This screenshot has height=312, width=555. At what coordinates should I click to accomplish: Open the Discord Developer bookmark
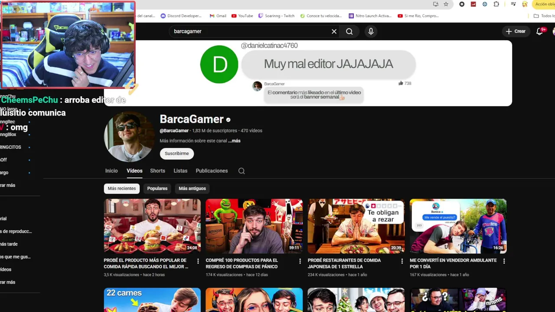click(x=181, y=16)
